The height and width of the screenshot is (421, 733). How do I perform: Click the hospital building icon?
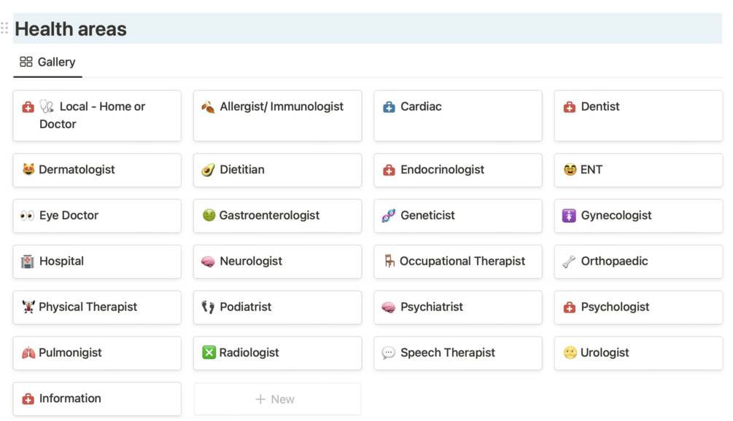pyautogui.click(x=28, y=261)
